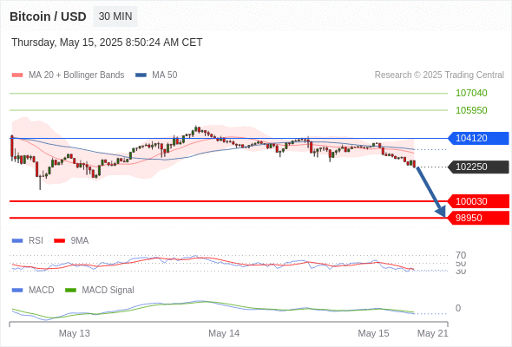Click the RSI legend color swatch

coord(17,241)
